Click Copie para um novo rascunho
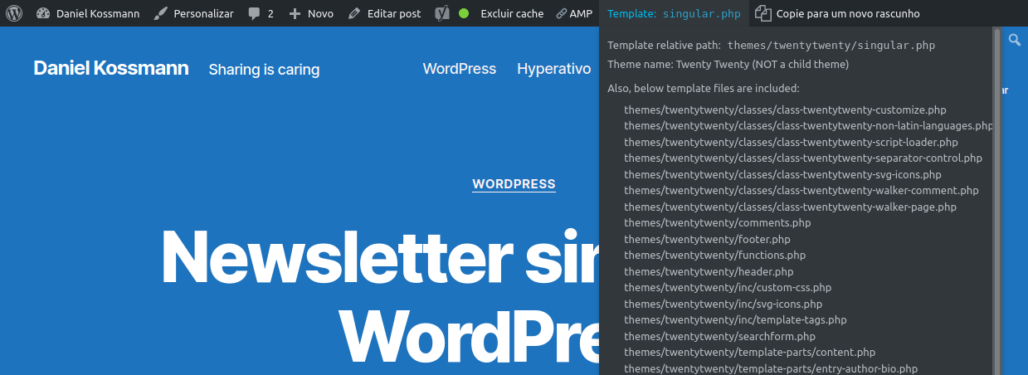Viewport: 1028px width, 375px height. coord(837,13)
